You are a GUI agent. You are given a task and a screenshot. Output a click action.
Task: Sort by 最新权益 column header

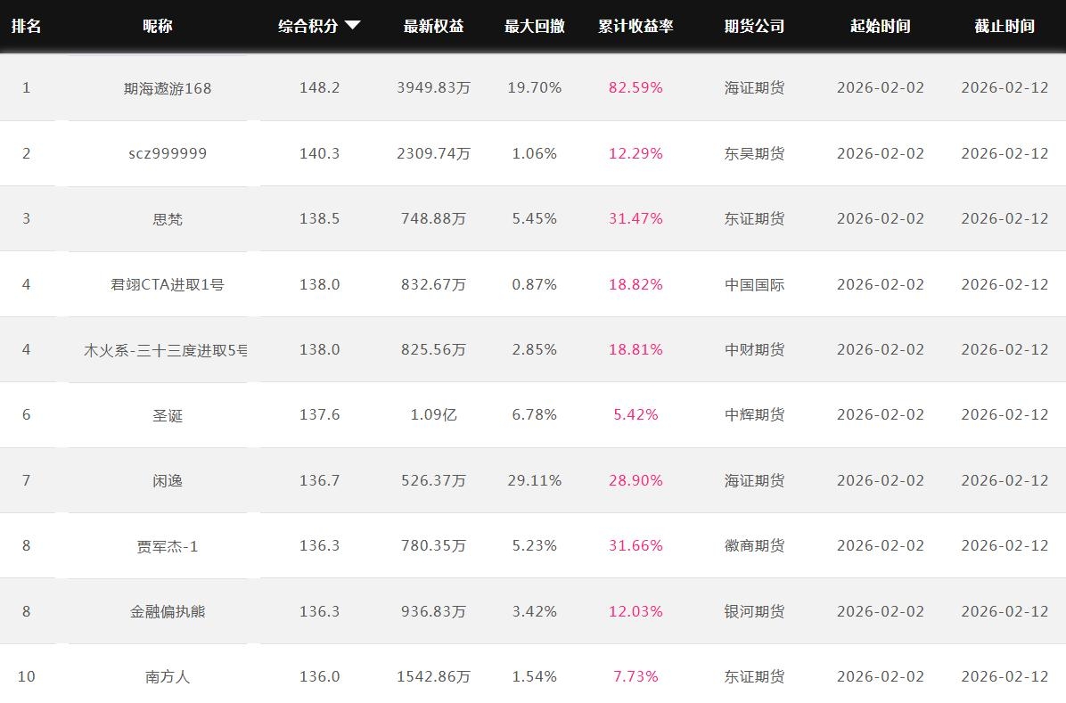[433, 26]
